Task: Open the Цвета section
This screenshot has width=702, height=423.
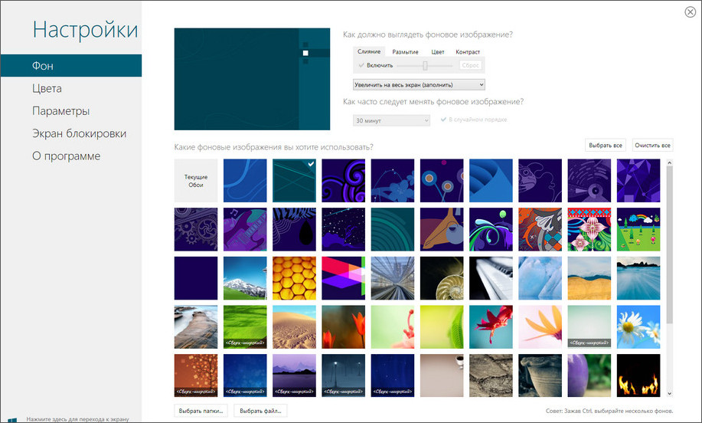Action: tap(47, 88)
